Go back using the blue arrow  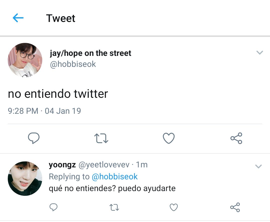[x=18, y=18]
